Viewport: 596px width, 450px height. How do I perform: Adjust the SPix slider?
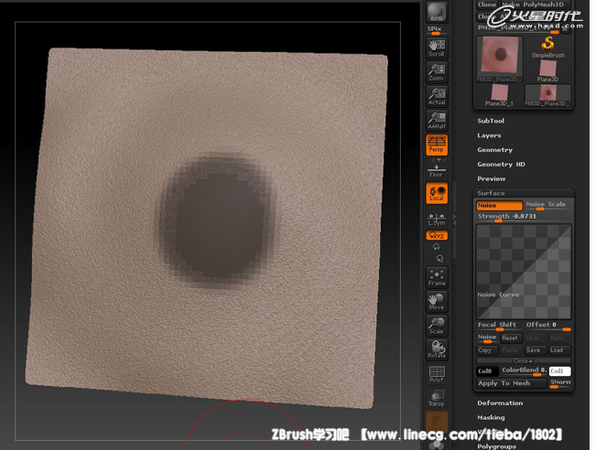tap(437, 30)
